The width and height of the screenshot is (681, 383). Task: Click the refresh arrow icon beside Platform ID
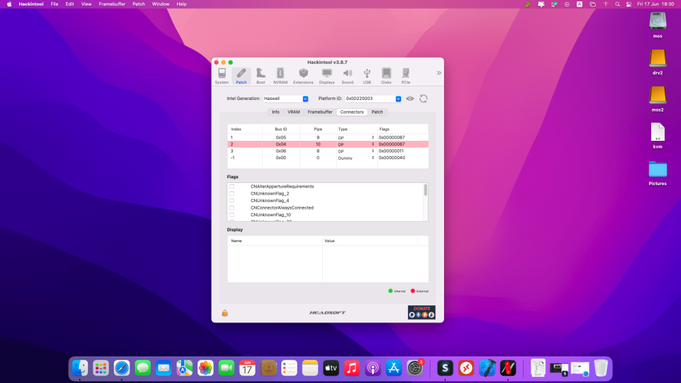click(424, 99)
